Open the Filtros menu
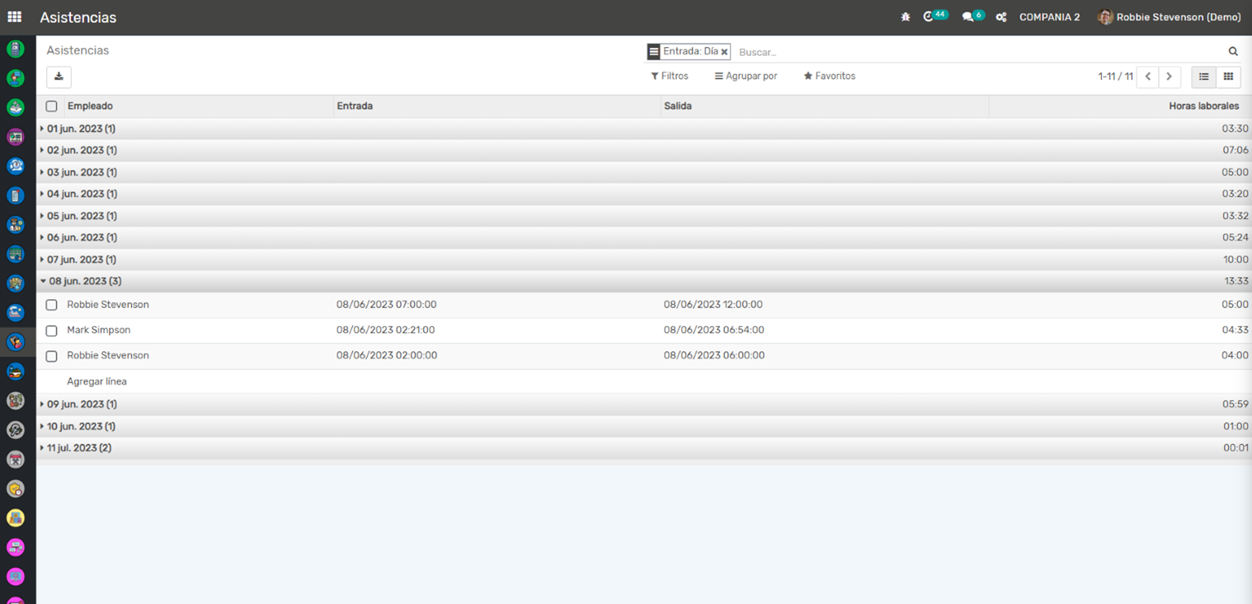 [670, 76]
